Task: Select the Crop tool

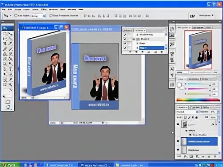Action: pos(5,44)
